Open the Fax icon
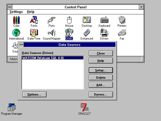The image size is (161, 121). [122, 33]
